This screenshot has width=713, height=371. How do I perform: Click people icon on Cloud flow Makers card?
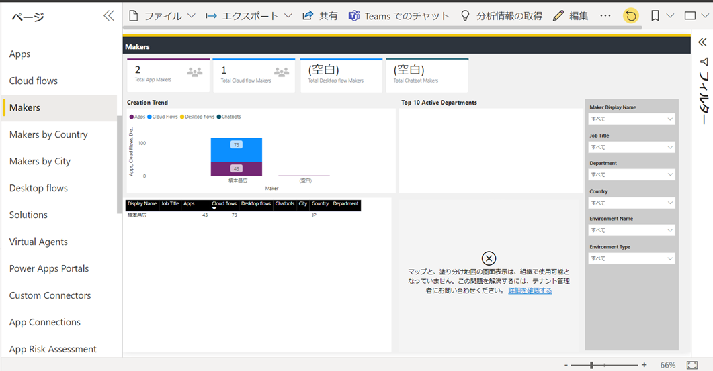click(282, 72)
